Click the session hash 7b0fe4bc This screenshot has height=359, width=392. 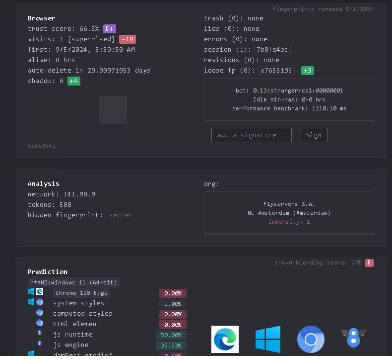[272, 50]
